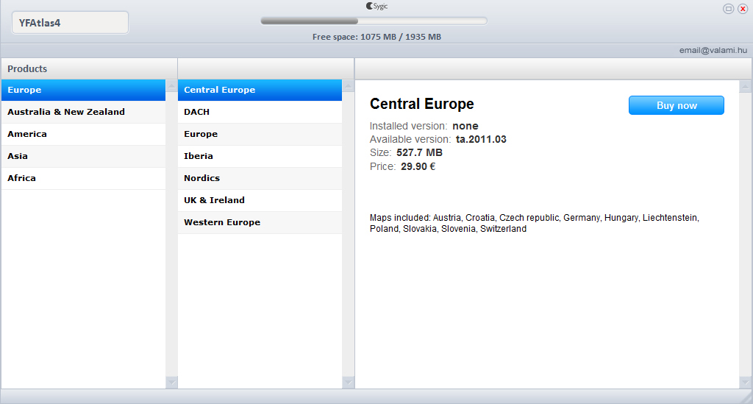Choose the UK & Ireland package
753x404 pixels.
click(x=260, y=200)
